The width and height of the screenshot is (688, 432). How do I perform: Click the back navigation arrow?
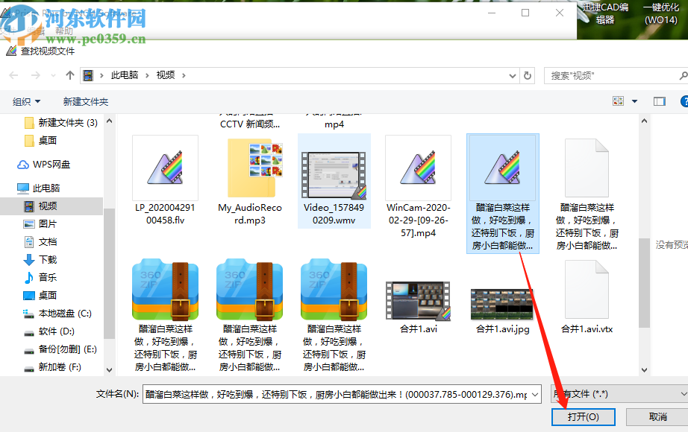(13, 75)
